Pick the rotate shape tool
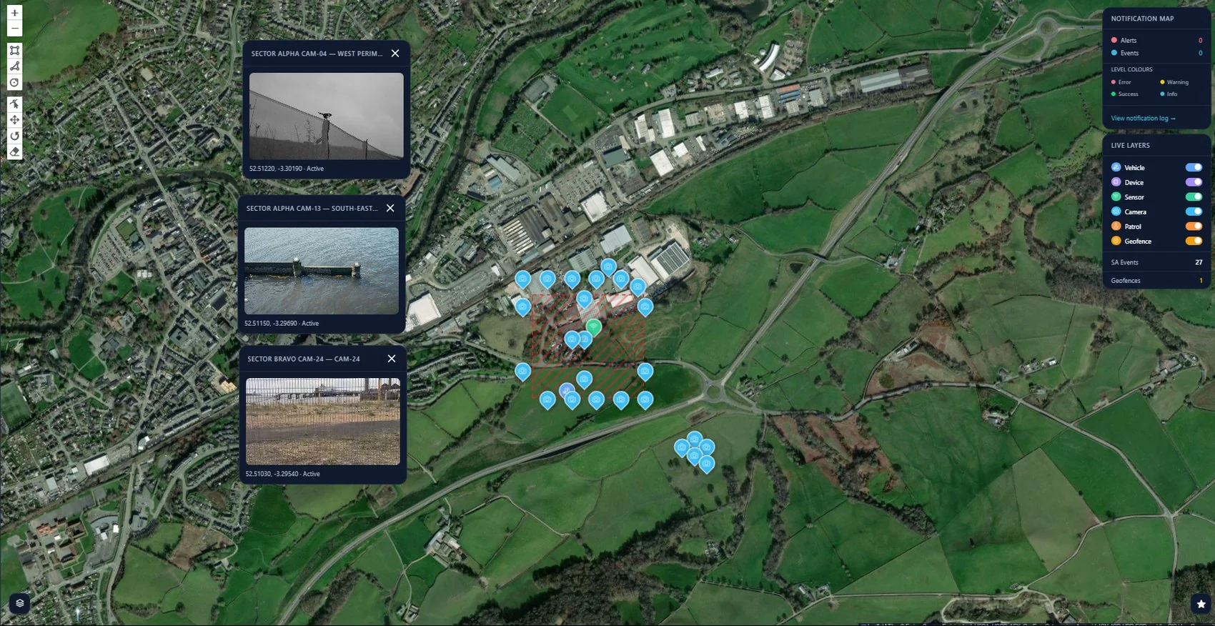Image resolution: width=1215 pixels, height=626 pixels. click(14, 136)
